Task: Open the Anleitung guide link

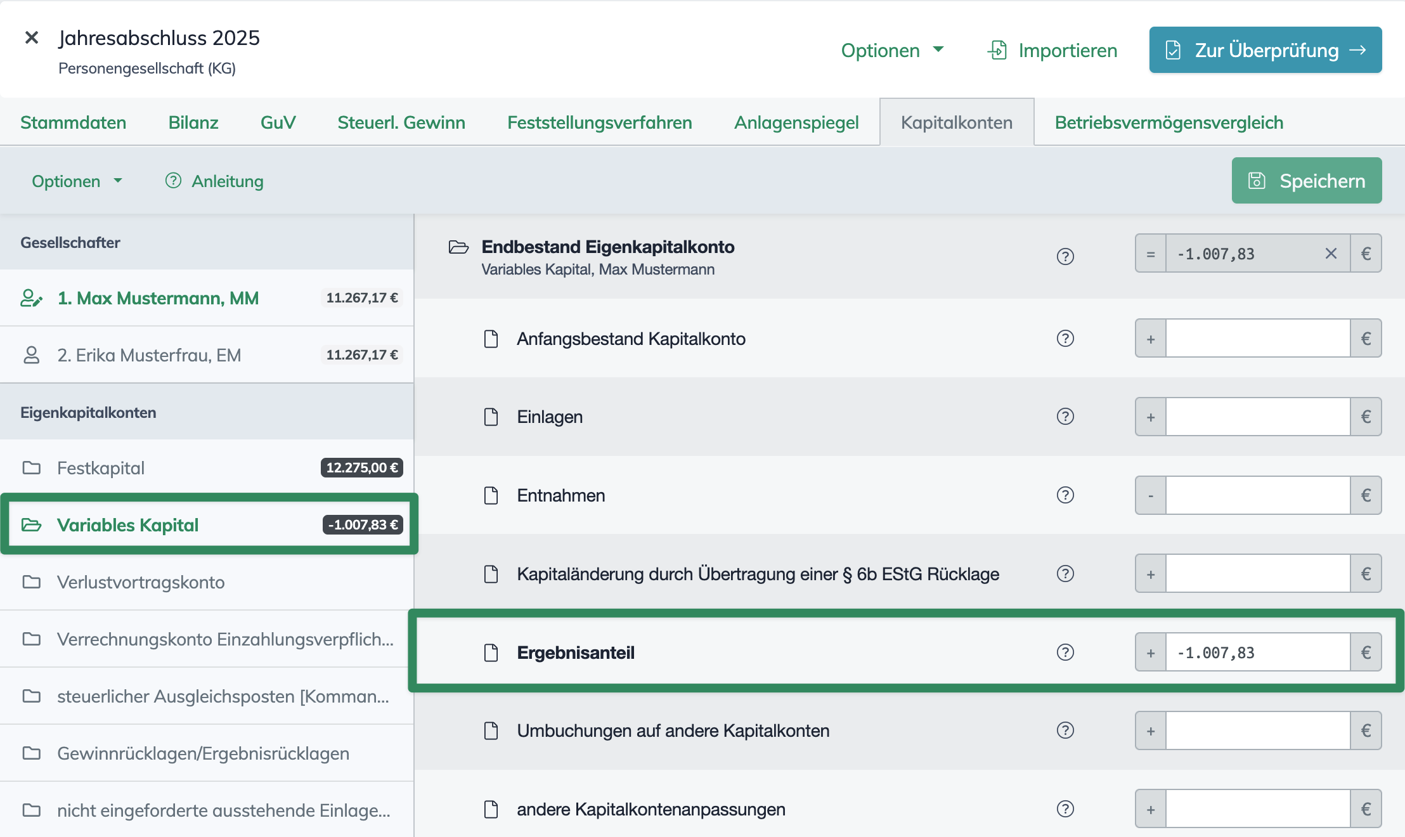Action: tap(214, 181)
